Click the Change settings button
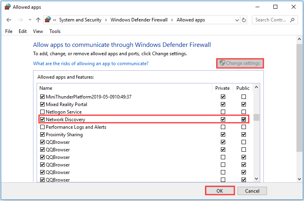 click(240, 63)
